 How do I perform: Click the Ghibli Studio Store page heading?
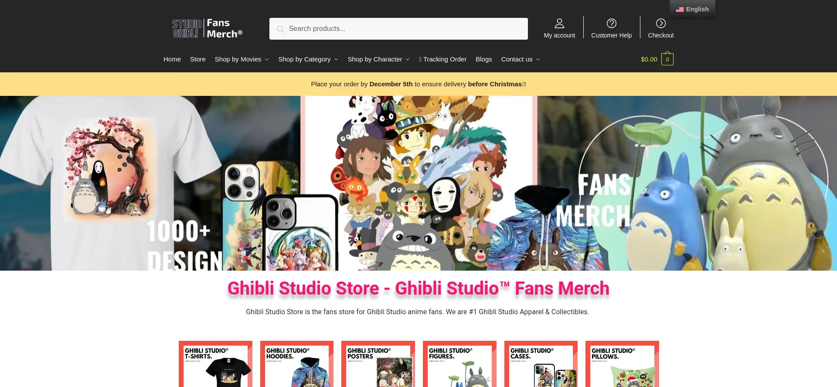coord(418,289)
